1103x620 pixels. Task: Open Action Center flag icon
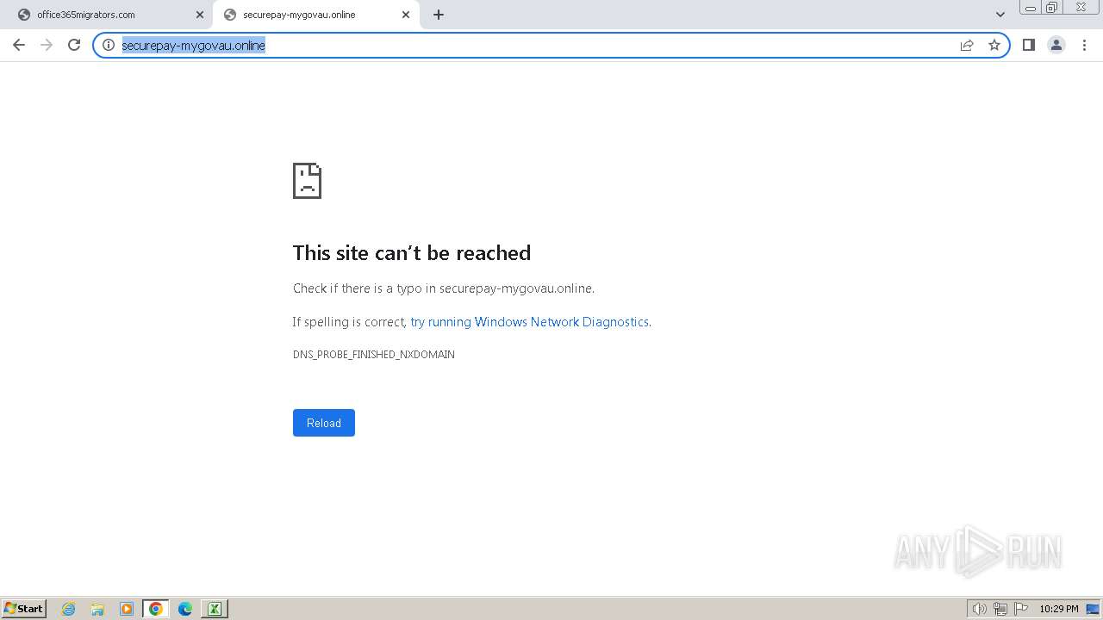[1022, 609]
